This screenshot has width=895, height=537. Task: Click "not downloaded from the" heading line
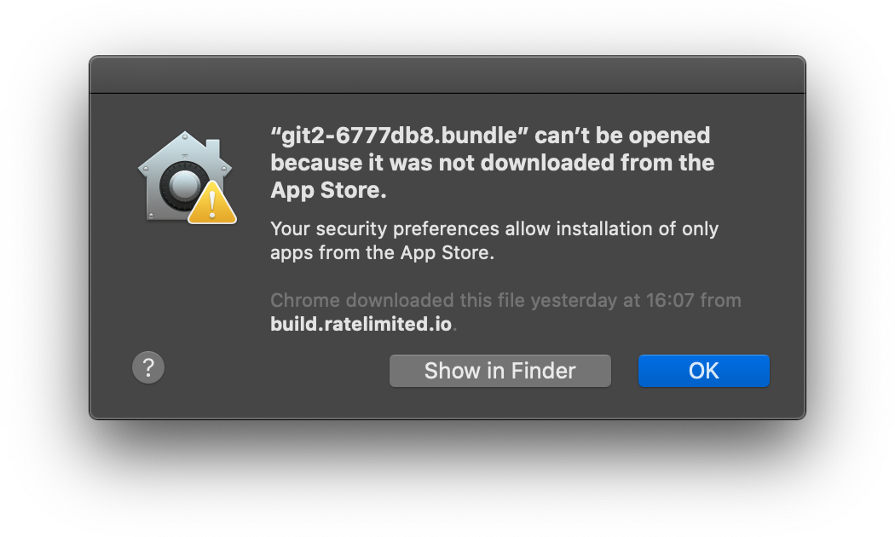tap(598, 162)
